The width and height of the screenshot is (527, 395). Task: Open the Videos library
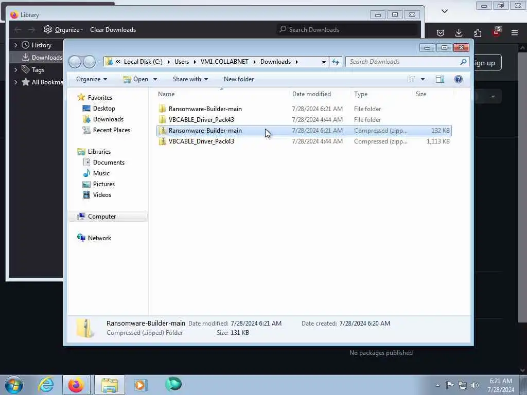click(102, 194)
